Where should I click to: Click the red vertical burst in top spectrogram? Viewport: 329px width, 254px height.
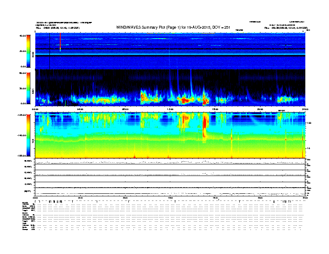60,42
